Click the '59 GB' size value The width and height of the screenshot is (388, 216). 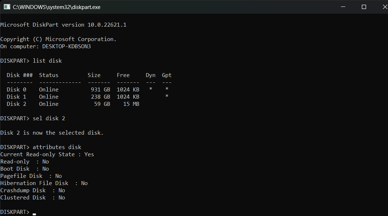coord(102,104)
